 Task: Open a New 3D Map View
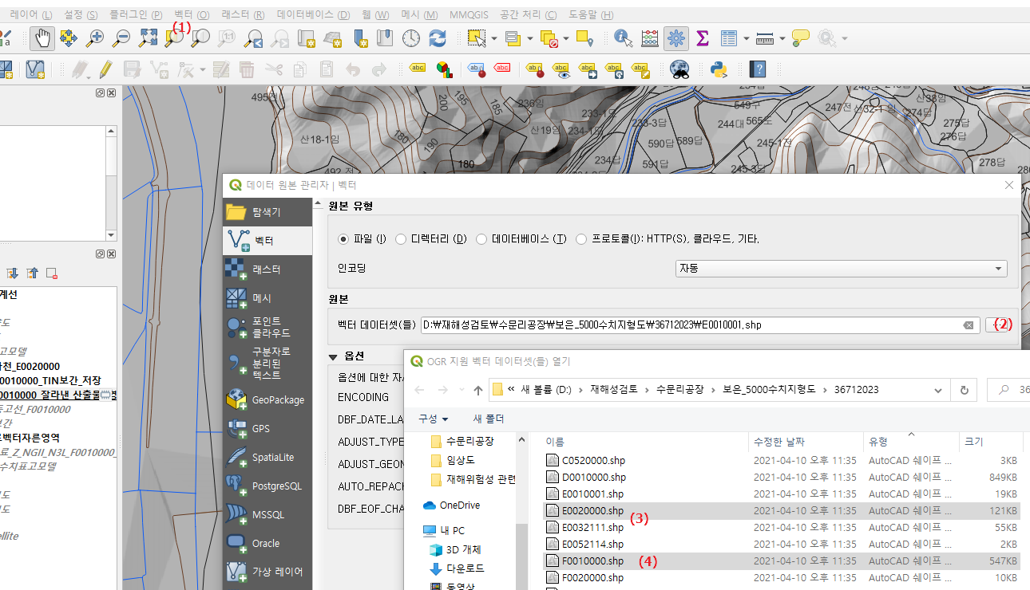[333, 37]
